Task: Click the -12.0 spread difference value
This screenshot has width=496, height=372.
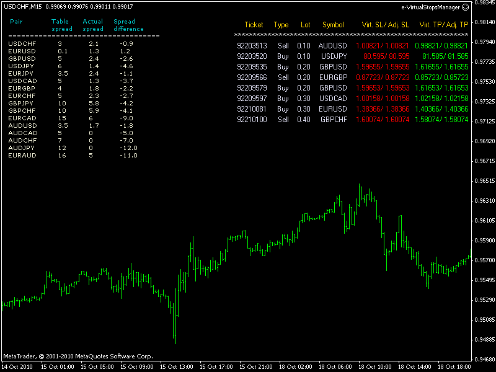Action: pos(128,148)
